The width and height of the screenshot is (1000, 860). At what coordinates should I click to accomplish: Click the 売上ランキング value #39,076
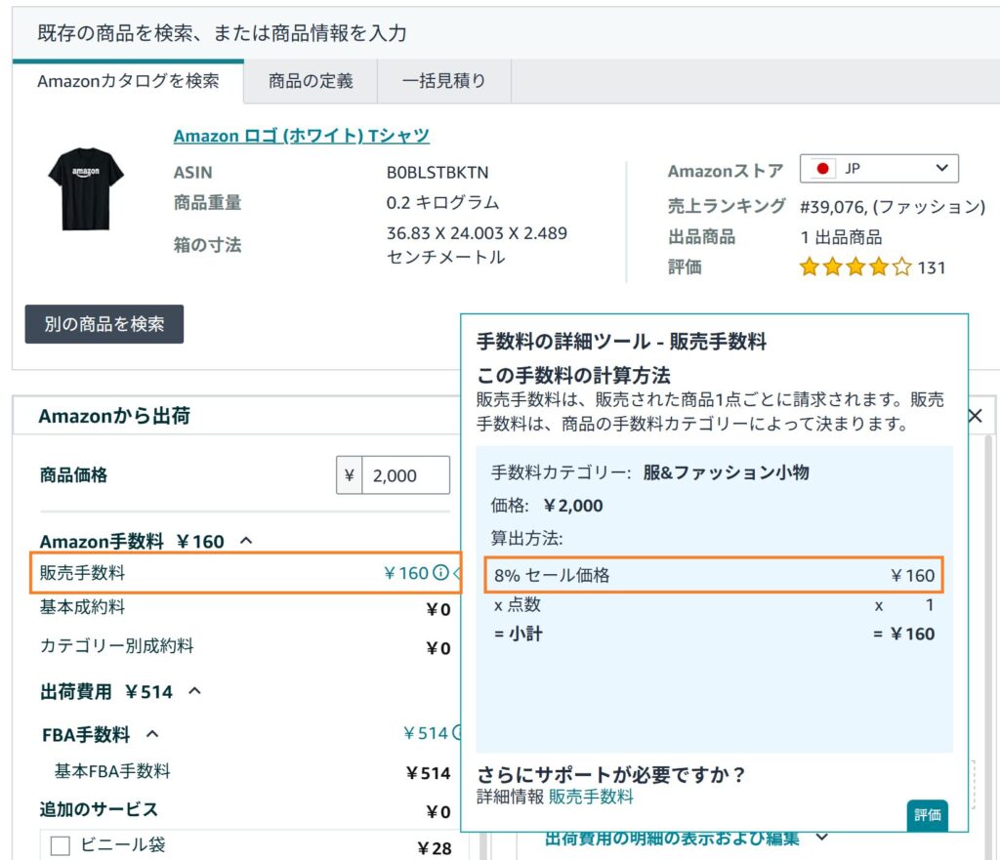[x=893, y=207]
